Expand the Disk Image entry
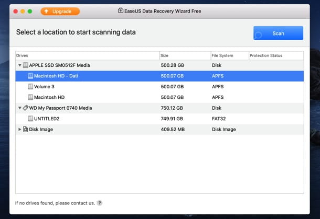Image resolution: width=320 pixels, height=219 pixels. click(x=20, y=129)
